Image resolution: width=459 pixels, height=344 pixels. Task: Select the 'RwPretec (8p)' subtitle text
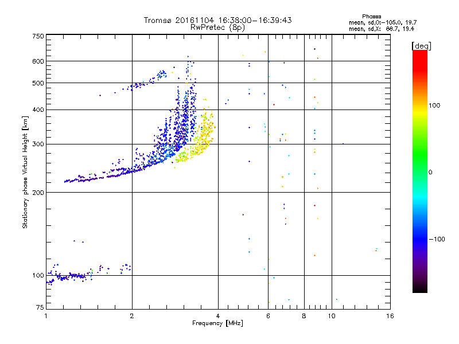pyautogui.click(x=217, y=28)
